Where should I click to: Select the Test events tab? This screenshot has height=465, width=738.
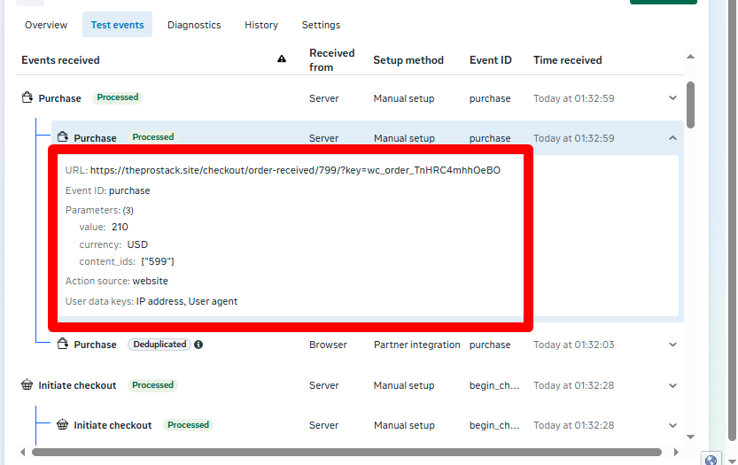click(x=117, y=25)
